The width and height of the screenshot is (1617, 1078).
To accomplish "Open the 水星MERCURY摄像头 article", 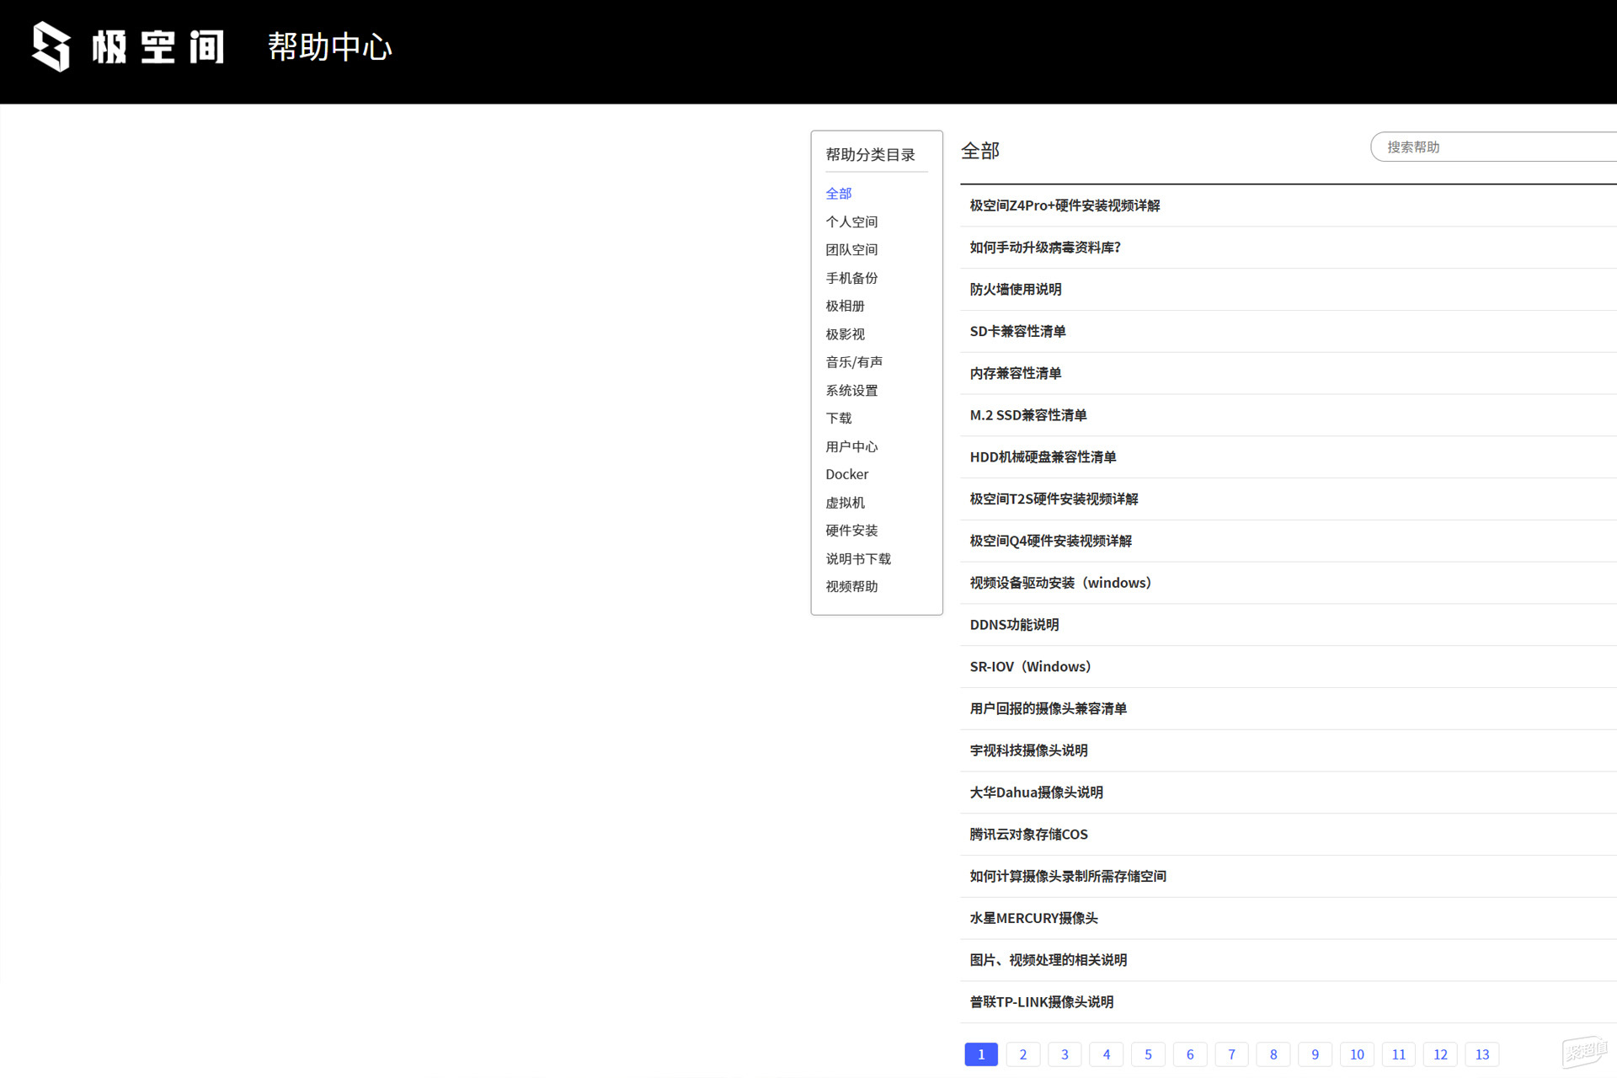I will tap(1033, 919).
